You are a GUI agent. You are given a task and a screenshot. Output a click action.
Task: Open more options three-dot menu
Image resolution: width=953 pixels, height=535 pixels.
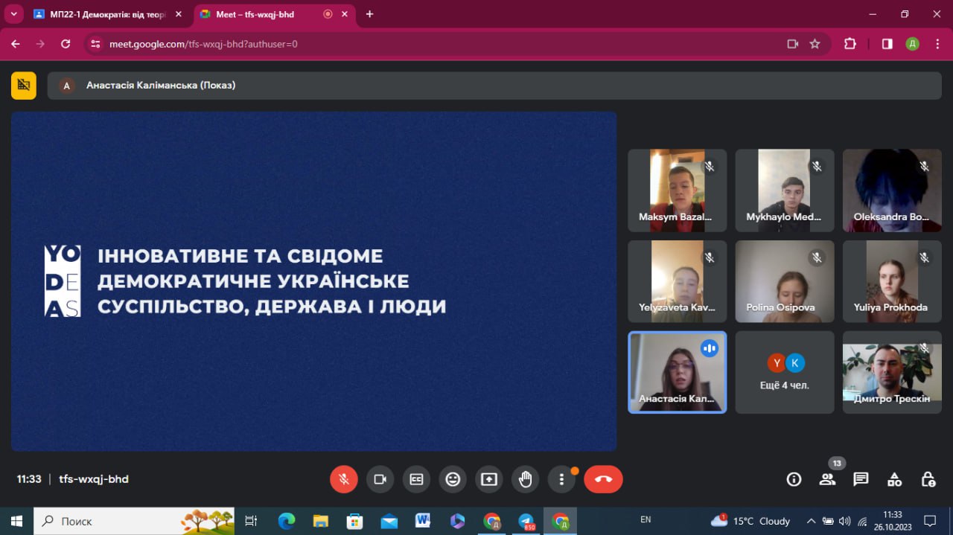click(x=561, y=479)
